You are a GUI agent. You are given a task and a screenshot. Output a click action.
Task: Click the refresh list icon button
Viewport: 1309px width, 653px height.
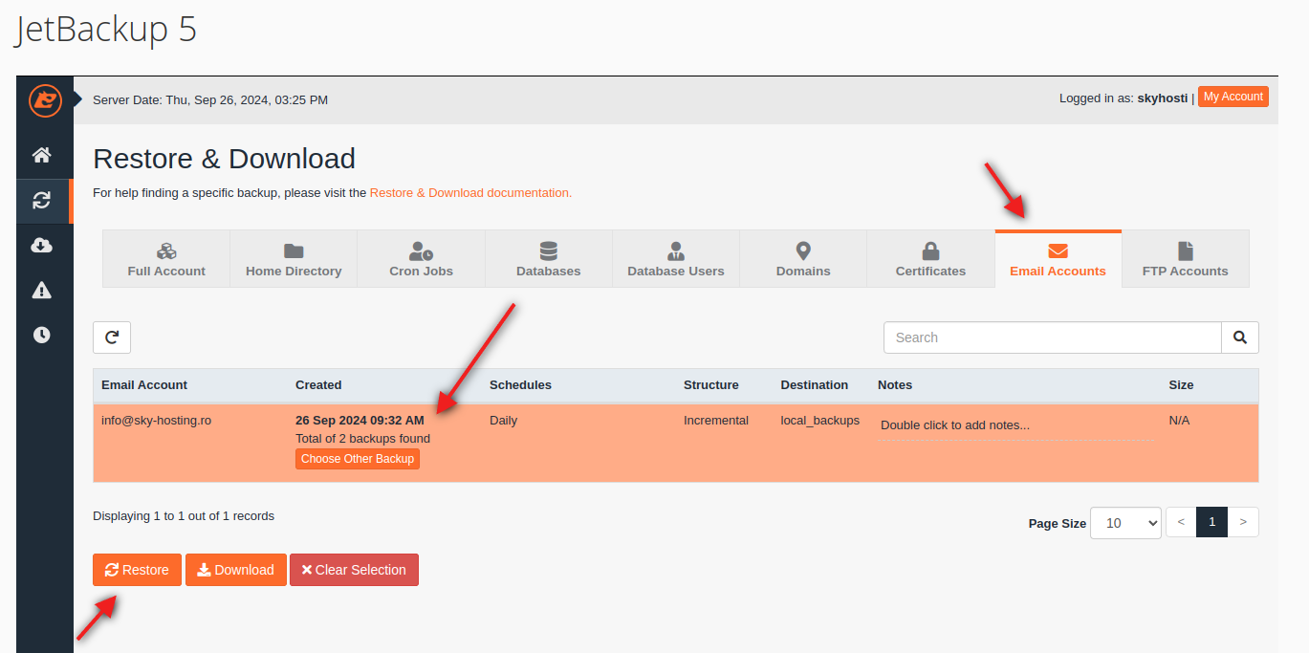[112, 337]
